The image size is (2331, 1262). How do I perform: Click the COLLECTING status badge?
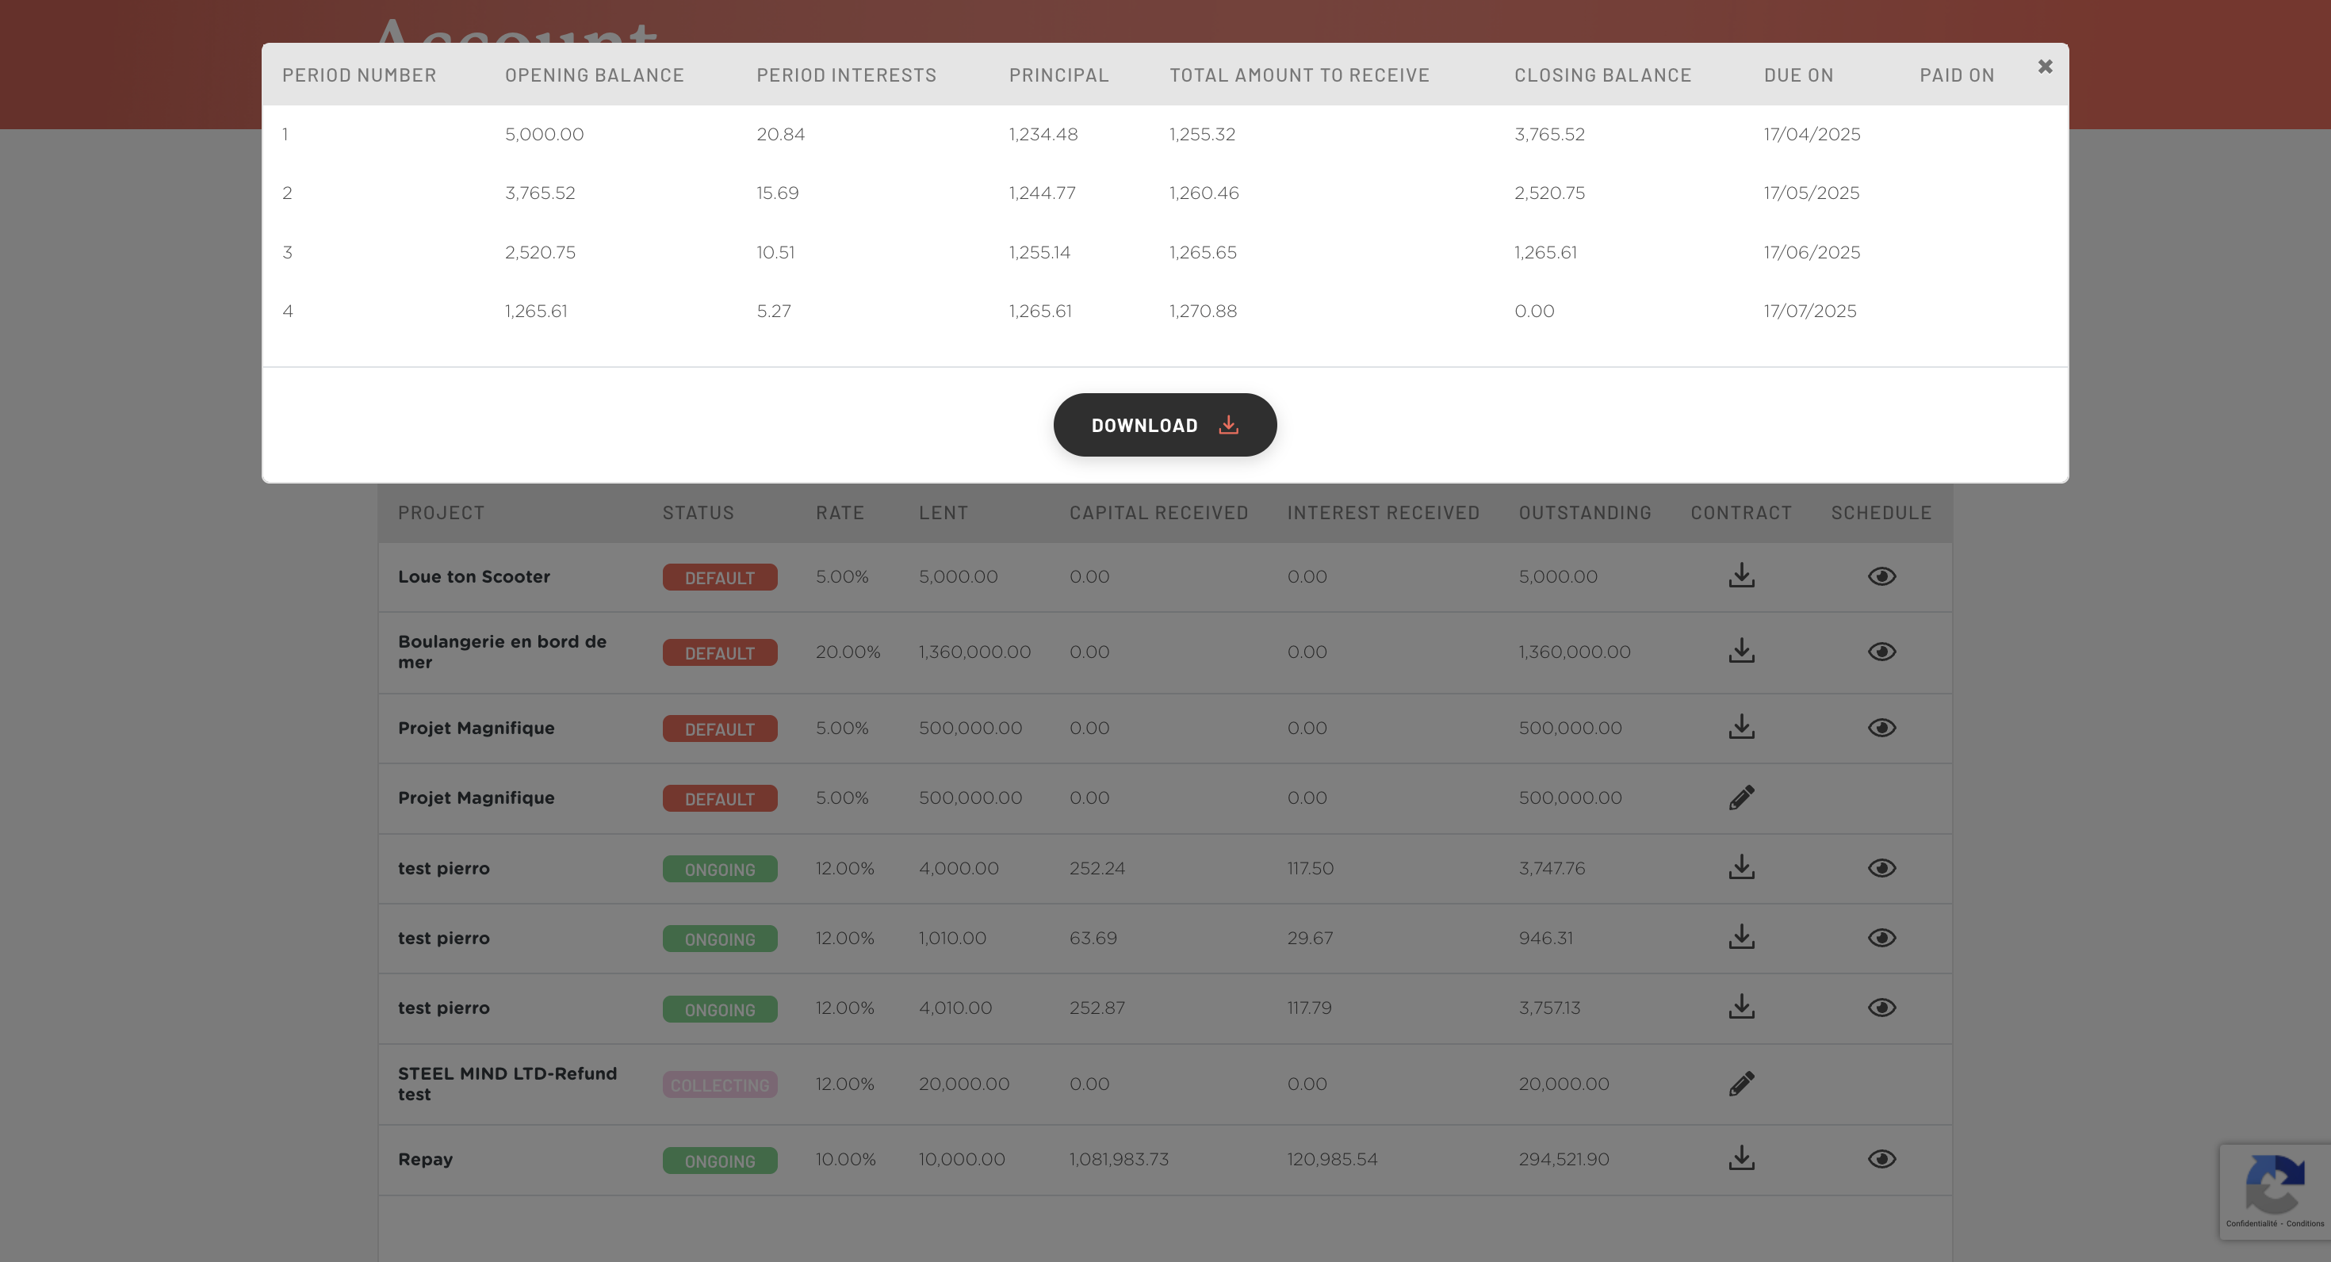(x=719, y=1084)
